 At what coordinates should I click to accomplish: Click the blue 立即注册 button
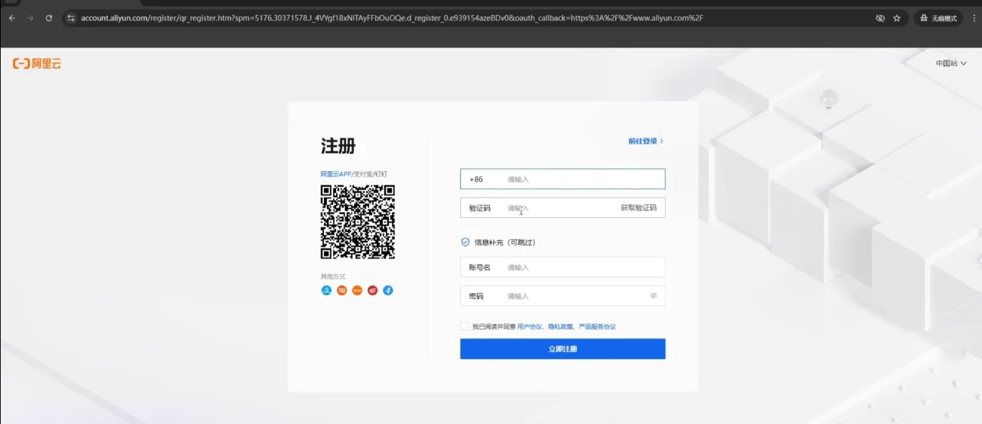pos(562,349)
